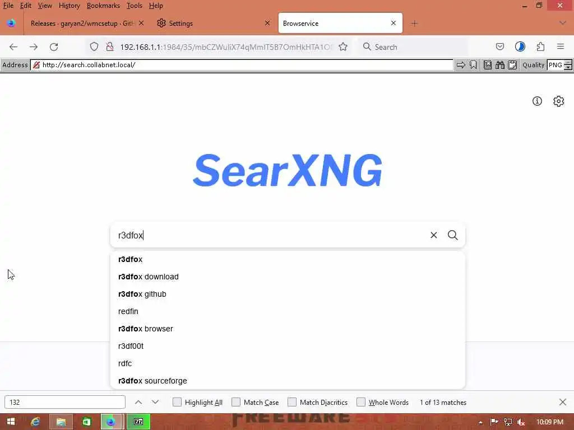Viewport: 574px width, 430px height.
Task: Select suggestion 'r3df00t'
Action: coord(288,346)
